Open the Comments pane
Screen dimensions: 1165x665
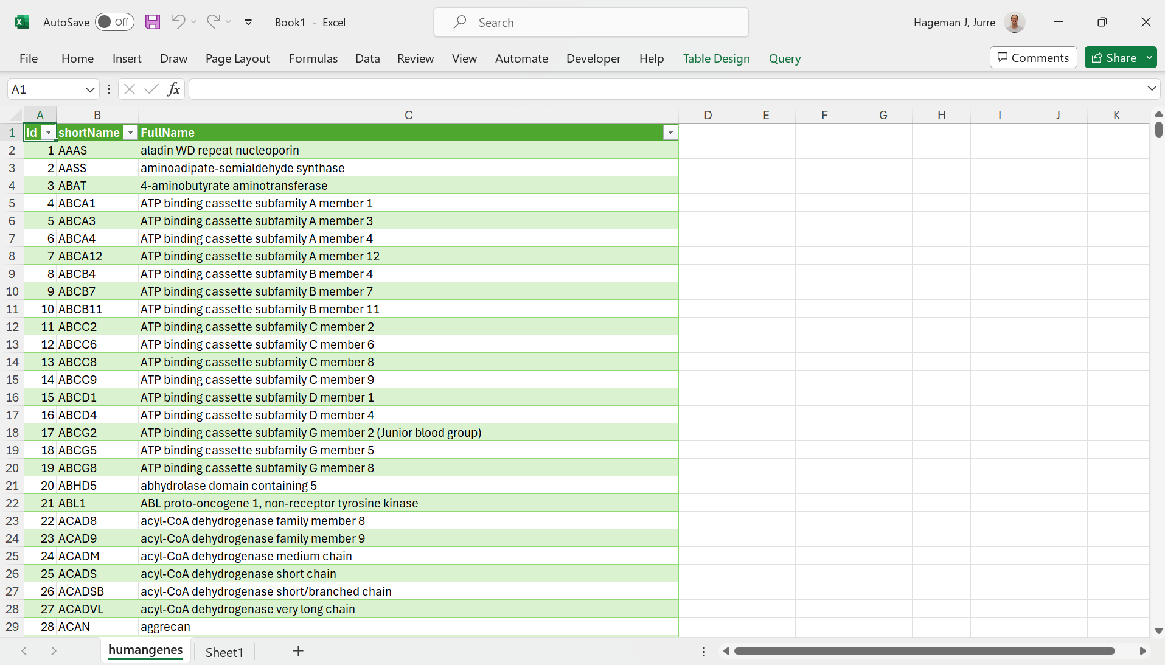(x=1032, y=57)
